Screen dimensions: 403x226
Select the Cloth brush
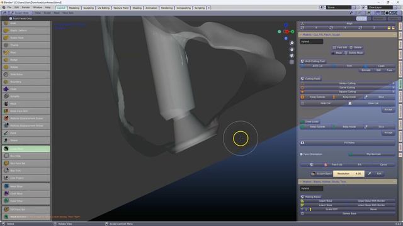click(26, 89)
